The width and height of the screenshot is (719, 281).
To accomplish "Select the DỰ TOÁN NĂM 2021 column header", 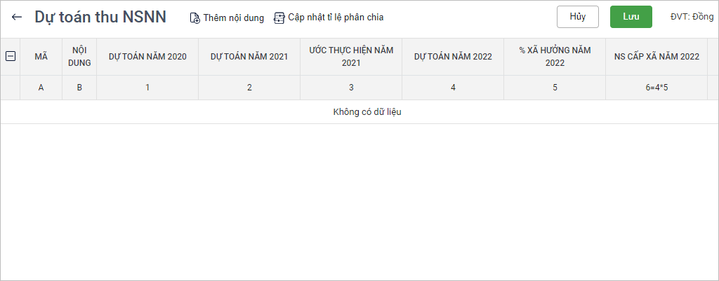I will [x=249, y=57].
